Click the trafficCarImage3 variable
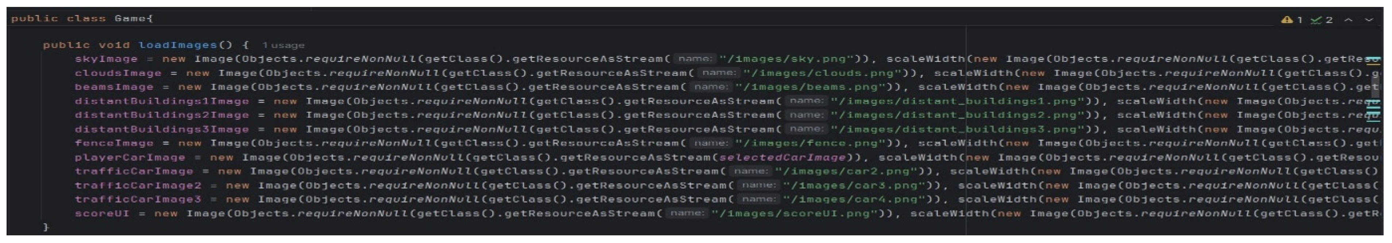This screenshot has width=1392, height=243. pos(138,199)
